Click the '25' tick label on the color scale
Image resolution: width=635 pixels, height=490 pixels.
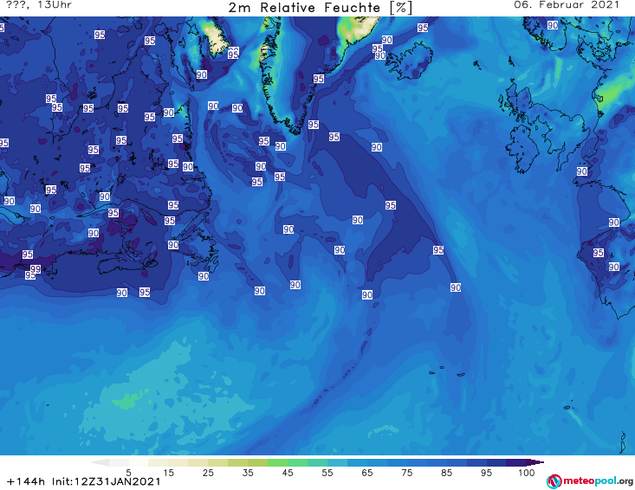[208, 473]
